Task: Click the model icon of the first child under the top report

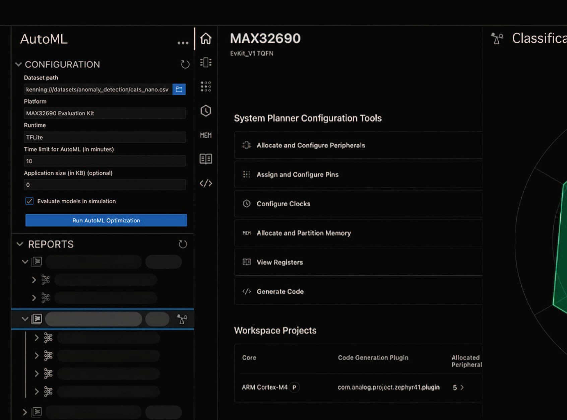Action: pos(46,280)
